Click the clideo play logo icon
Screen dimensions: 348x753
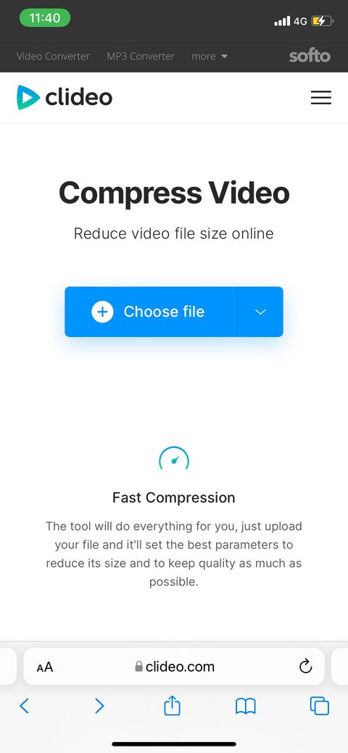tap(28, 98)
